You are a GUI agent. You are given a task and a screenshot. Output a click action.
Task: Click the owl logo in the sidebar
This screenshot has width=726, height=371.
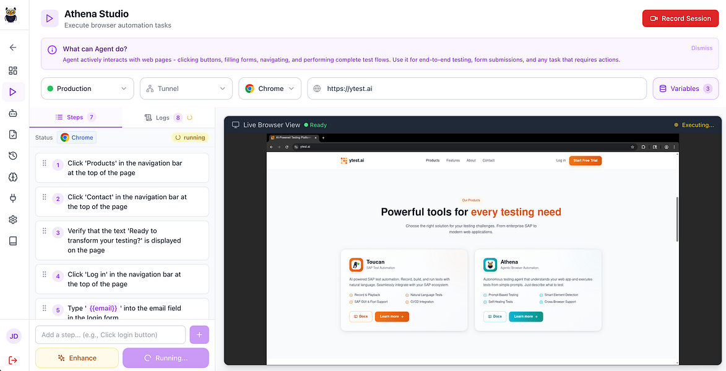(x=11, y=14)
